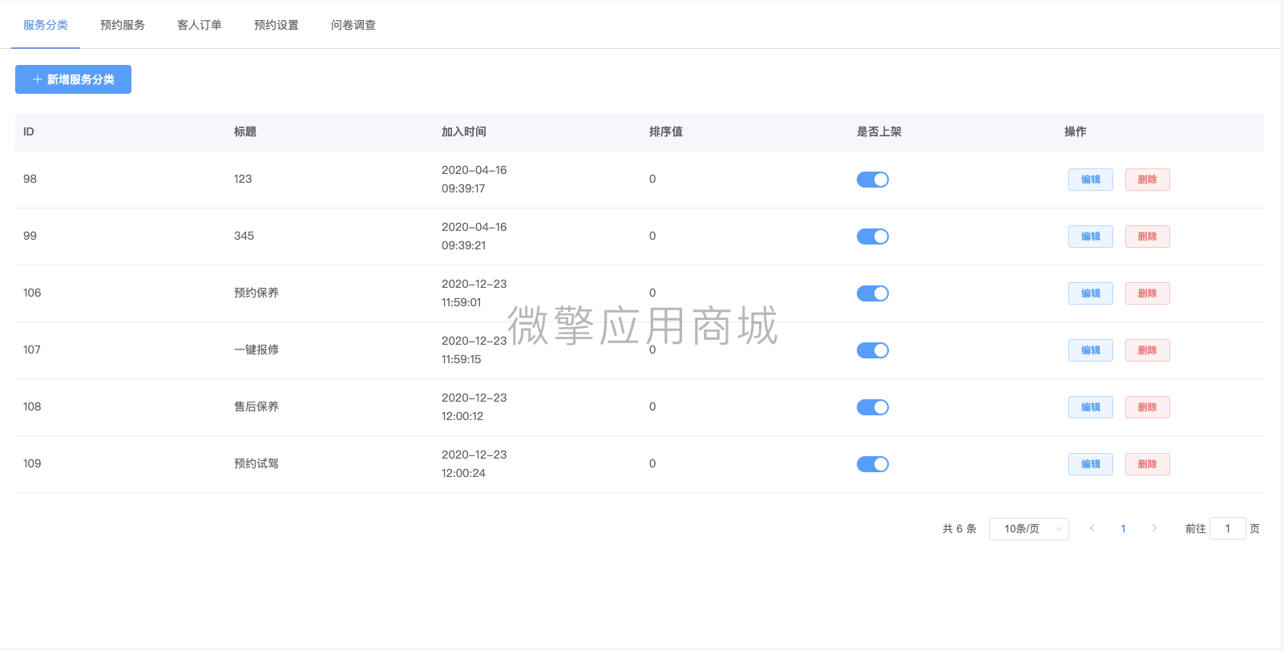Edit the 售后保养 category
This screenshot has width=1284, height=651.
pyautogui.click(x=1091, y=407)
